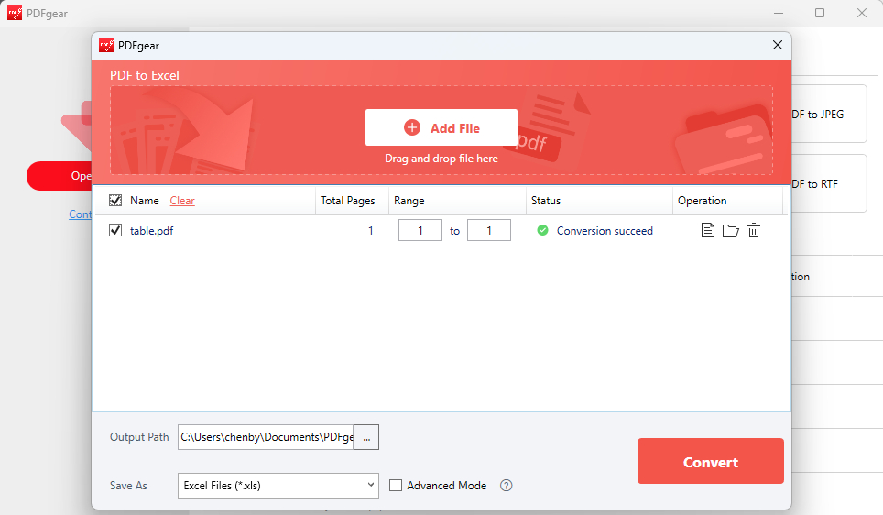The width and height of the screenshot is (883, 515).
Task: Click the Output Path text field
Action: tap(266, 437)
